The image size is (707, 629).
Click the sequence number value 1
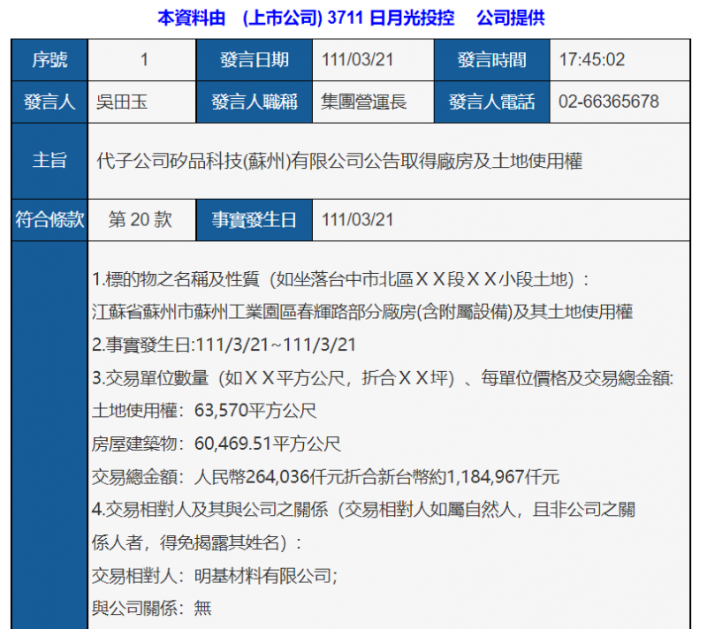click(x=141, y=59)
